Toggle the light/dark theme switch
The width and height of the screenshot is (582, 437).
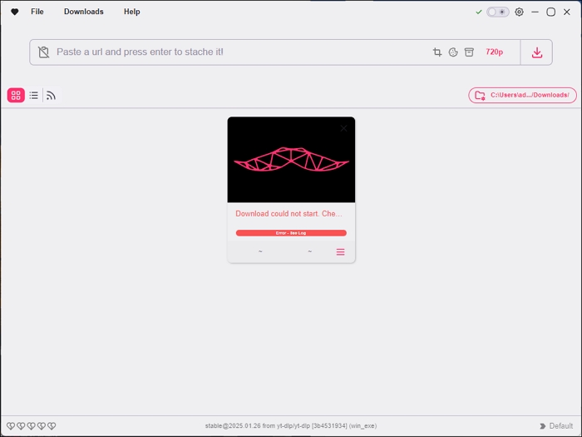(498, 12)
